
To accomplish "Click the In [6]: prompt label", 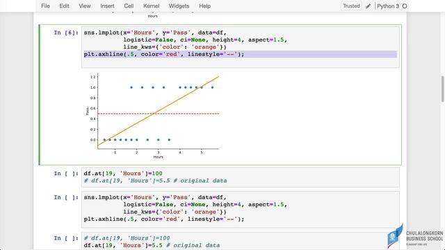I will (66, 33).
